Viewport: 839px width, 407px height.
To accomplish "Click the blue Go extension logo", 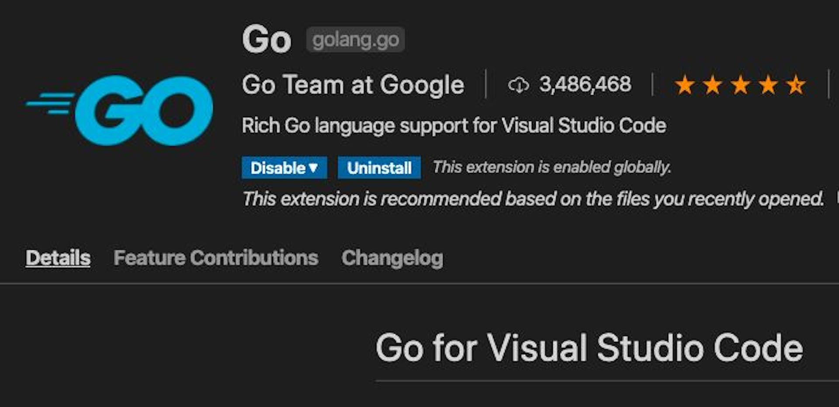I will tap(120, 110).
